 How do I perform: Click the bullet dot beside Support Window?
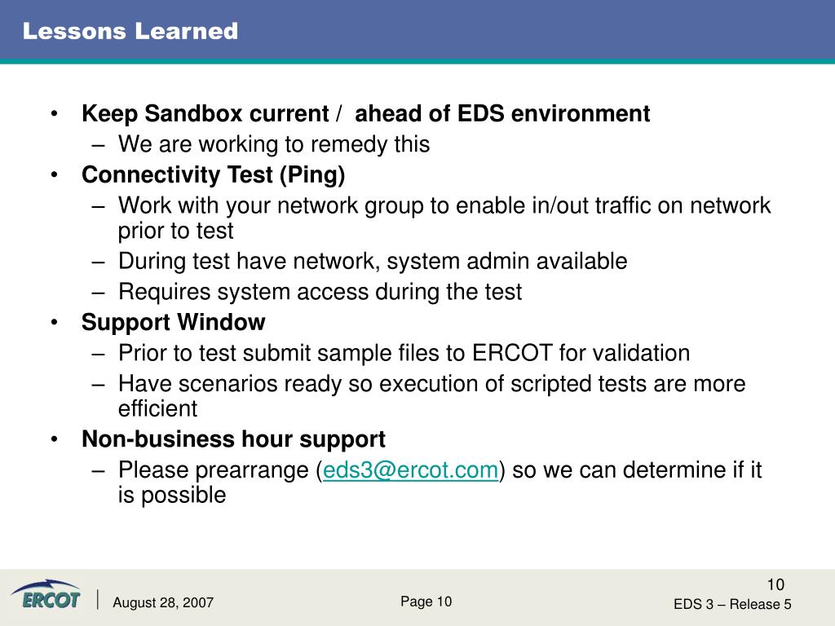[x=54, y=322]
